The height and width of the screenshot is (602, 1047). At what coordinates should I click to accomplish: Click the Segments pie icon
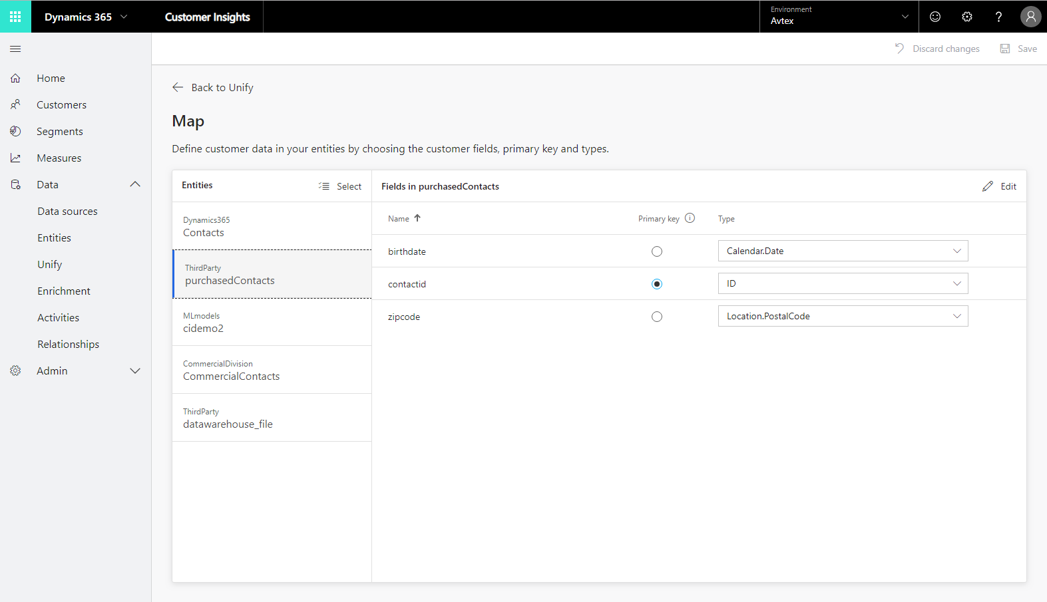[x=15, y=131]
